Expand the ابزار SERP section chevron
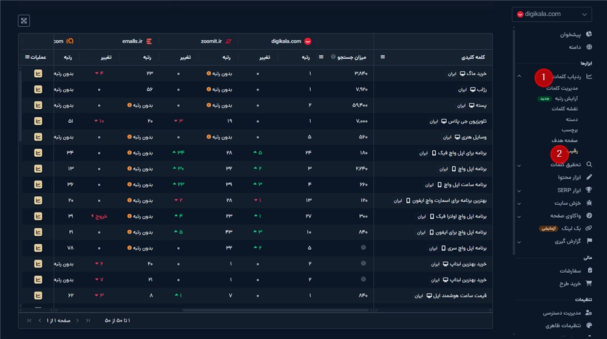 tap(519, 191)
